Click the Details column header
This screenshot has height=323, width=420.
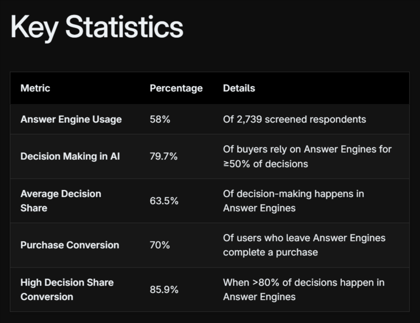coord(239,88)
